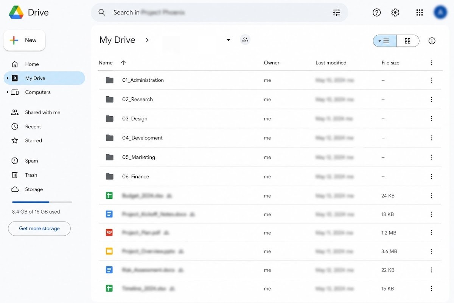Open more actions for the 24 KB file

tap(432, 196)
